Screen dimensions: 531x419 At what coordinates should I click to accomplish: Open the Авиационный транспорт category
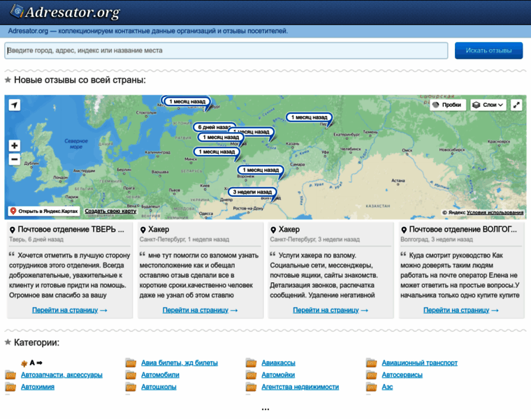(x=420, y=363)
